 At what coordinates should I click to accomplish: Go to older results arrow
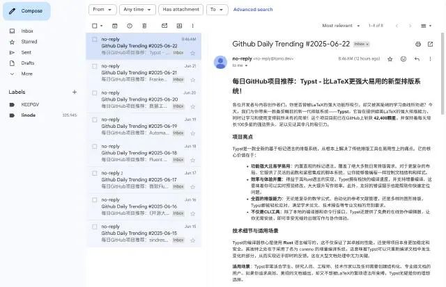410,26
